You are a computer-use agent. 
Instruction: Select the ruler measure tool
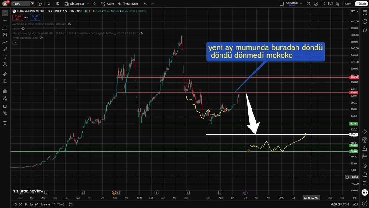(x=5, y=74)
